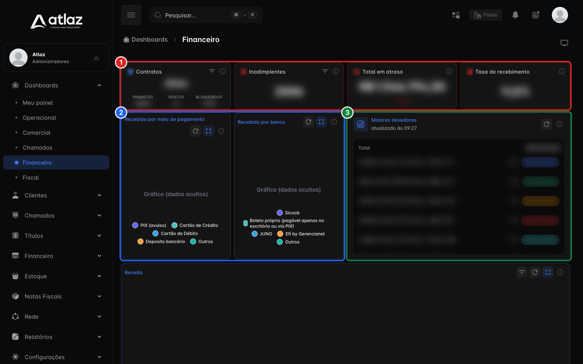Toggle PIX (avulso) legend series

149,225
